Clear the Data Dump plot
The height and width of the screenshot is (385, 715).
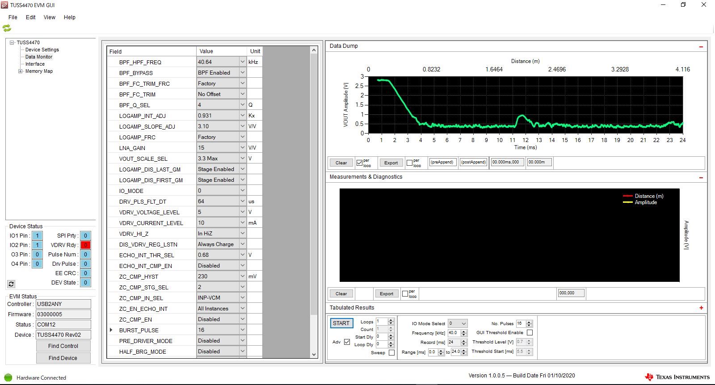coord(341,163)
